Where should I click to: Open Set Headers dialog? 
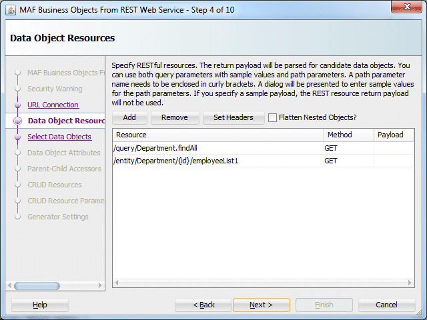(x=234, y=117)
